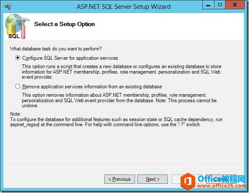Go back with the Previous button
The image size is (249, 193).
119,179
